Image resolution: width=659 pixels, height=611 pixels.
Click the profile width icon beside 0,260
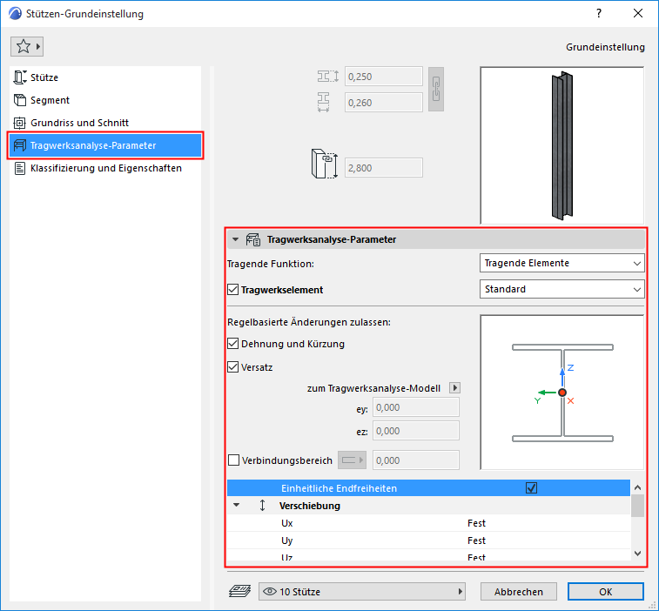(323, 102)
